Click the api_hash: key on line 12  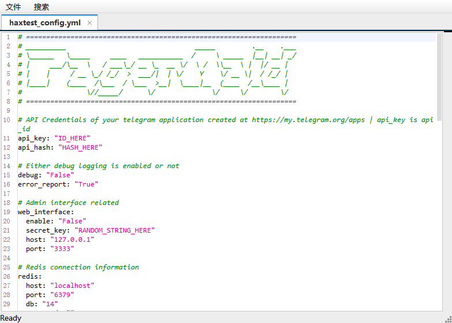point(36,147)
